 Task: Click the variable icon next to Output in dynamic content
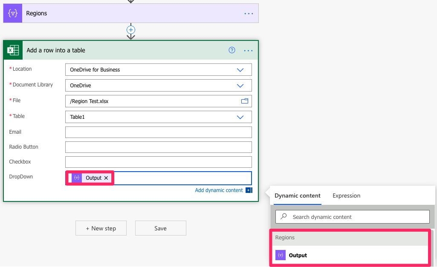[281, 255]
